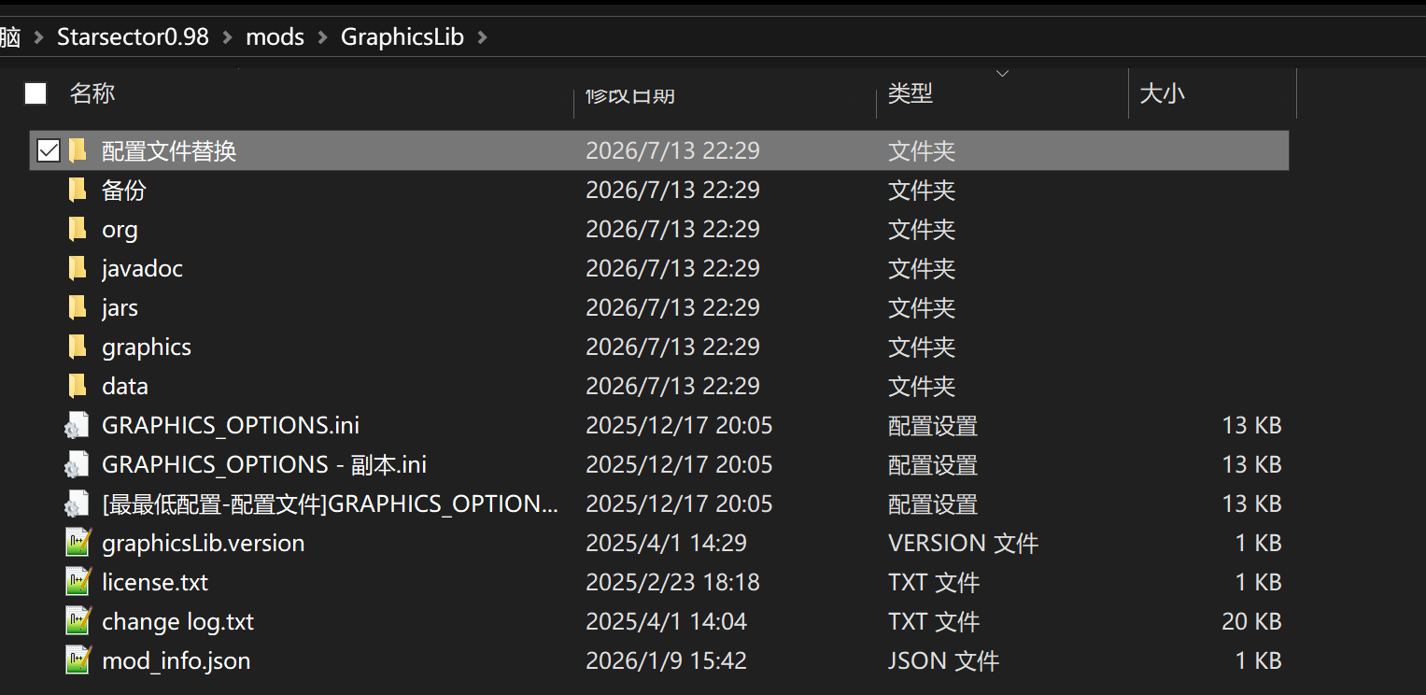Navigate to Starsector0.98 in the breadcrumb
The height and width of the screenshot is (695, 1426).
click(x=133, y=37)
